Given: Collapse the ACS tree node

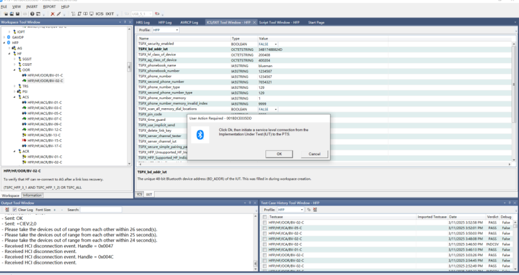Looking at the screenshot, I should coord(14,97).
